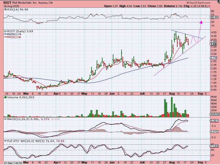This screenshot has height=165, width=220.
Task: Click the Full STO line legend marker
Action: pos(5,141)
